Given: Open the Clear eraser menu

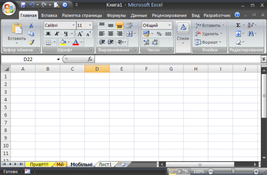Looking at the screenshot, I should (238, 42).
